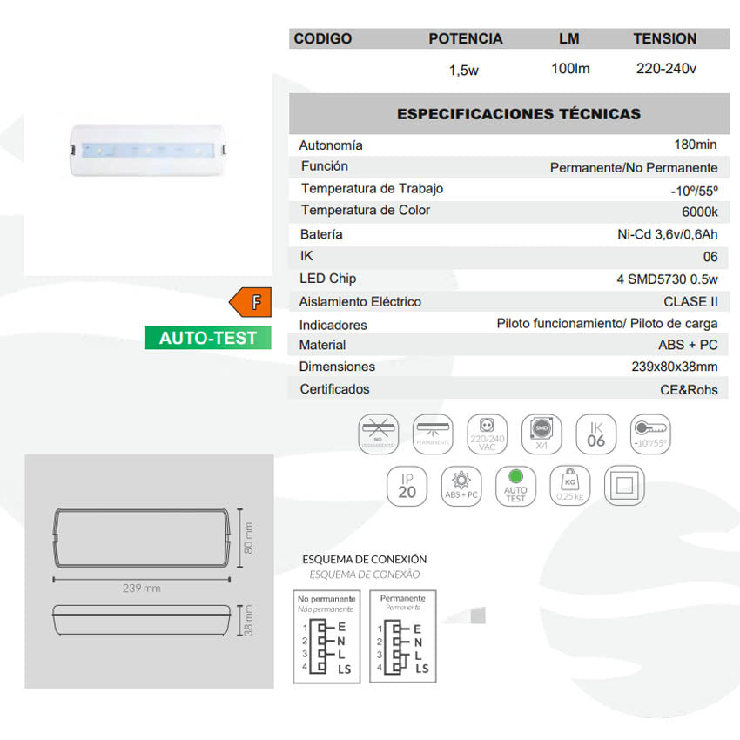Select the '4 SMD5730 0.5w' value
Image resolution: width=740 pixels, height=740 pixels.
tap(668, 279)
